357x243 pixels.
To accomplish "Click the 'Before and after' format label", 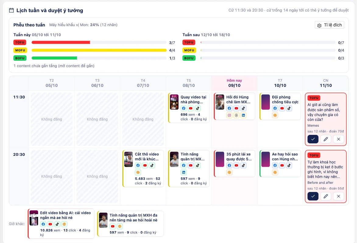I will tap(320, 183).
